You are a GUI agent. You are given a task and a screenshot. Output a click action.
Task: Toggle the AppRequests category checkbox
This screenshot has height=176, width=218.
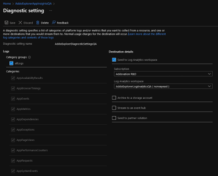(x=13, y=161)
